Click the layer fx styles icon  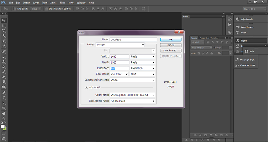(x=200, y=135)
